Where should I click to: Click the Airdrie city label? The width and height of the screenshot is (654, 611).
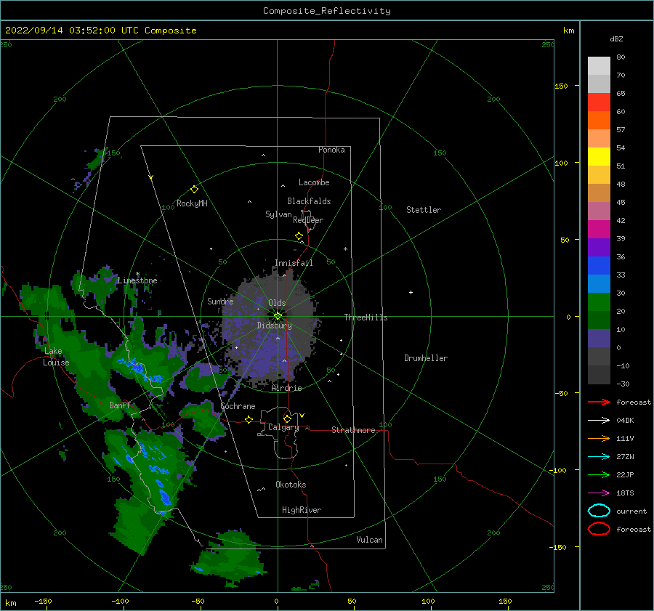286,388
